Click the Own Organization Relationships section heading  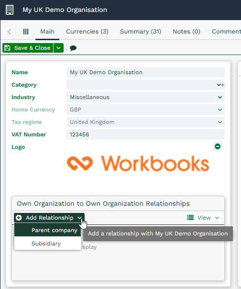click(103, 204)
